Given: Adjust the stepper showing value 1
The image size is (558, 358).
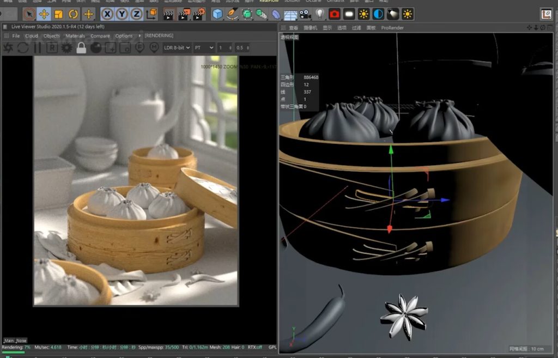Looking at the screenshot, I should coord(225,48).
